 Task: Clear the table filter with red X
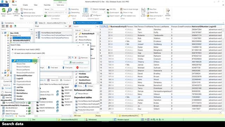70,26
